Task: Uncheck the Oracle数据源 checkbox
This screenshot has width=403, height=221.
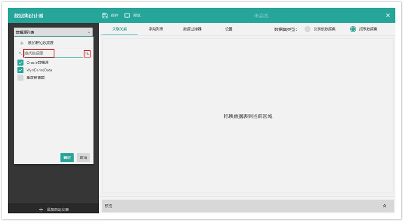Action: 21,62
